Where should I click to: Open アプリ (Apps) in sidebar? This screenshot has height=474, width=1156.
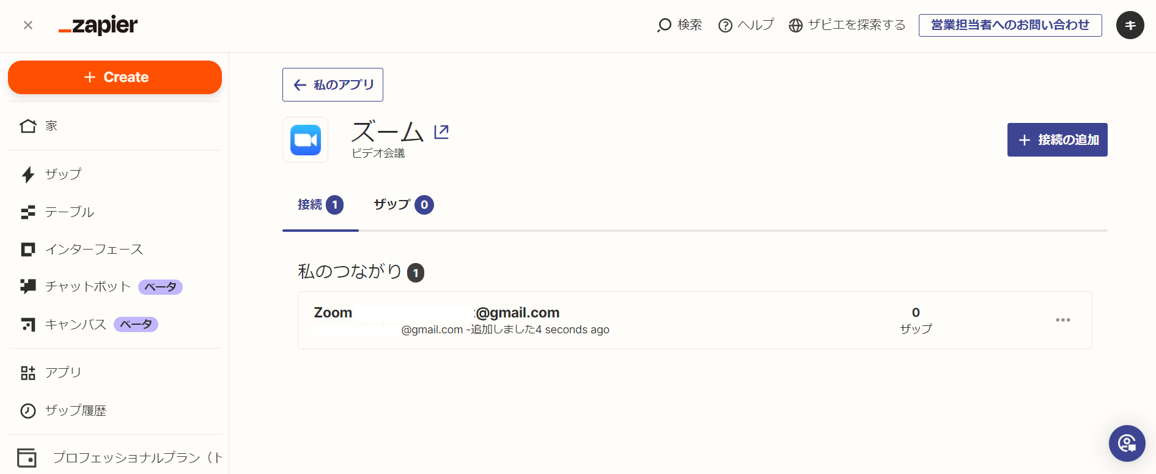pos(62,372)
